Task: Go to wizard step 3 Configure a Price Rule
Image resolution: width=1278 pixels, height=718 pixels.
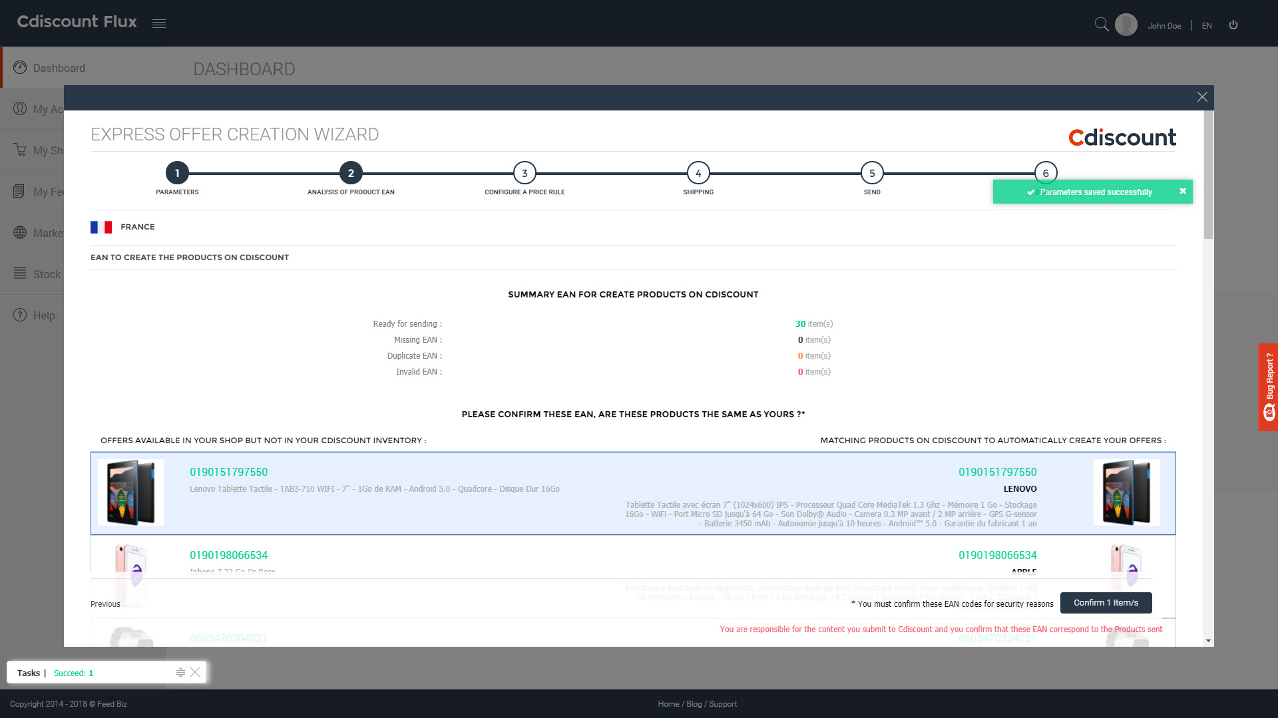Action: click(x=525, y=173)
